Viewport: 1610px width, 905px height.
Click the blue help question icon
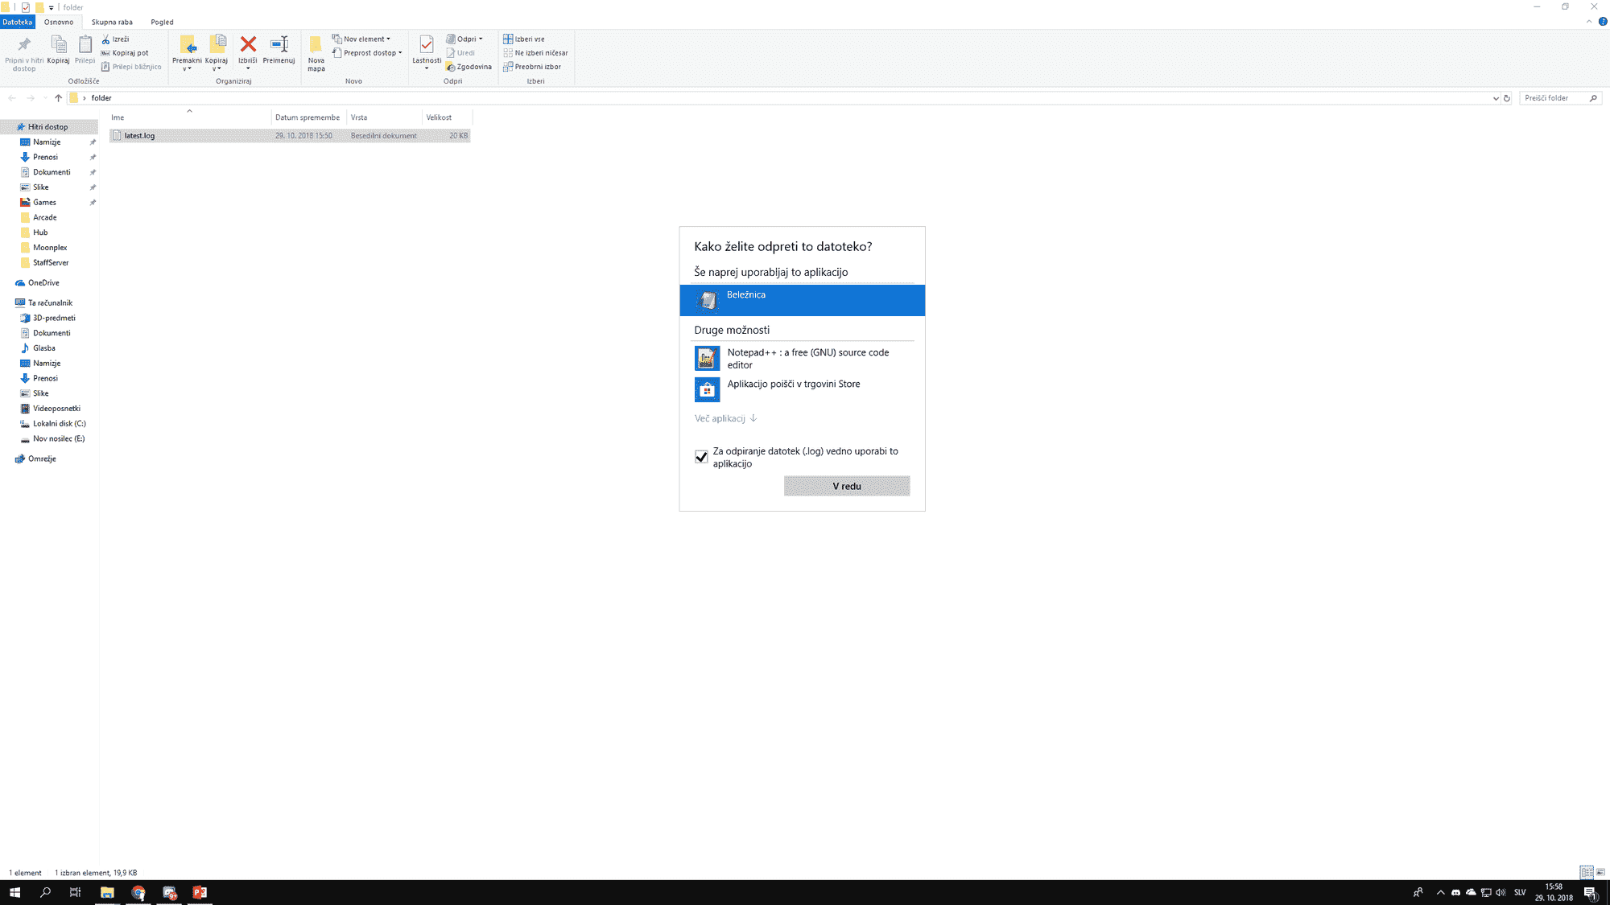click(x=1603, y=22)
